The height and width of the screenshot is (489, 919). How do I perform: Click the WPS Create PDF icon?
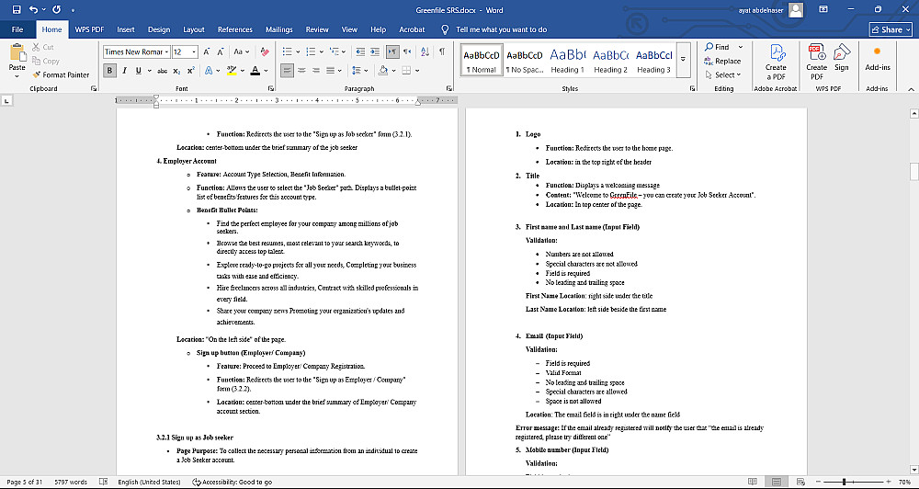click(x=816, y=61)
